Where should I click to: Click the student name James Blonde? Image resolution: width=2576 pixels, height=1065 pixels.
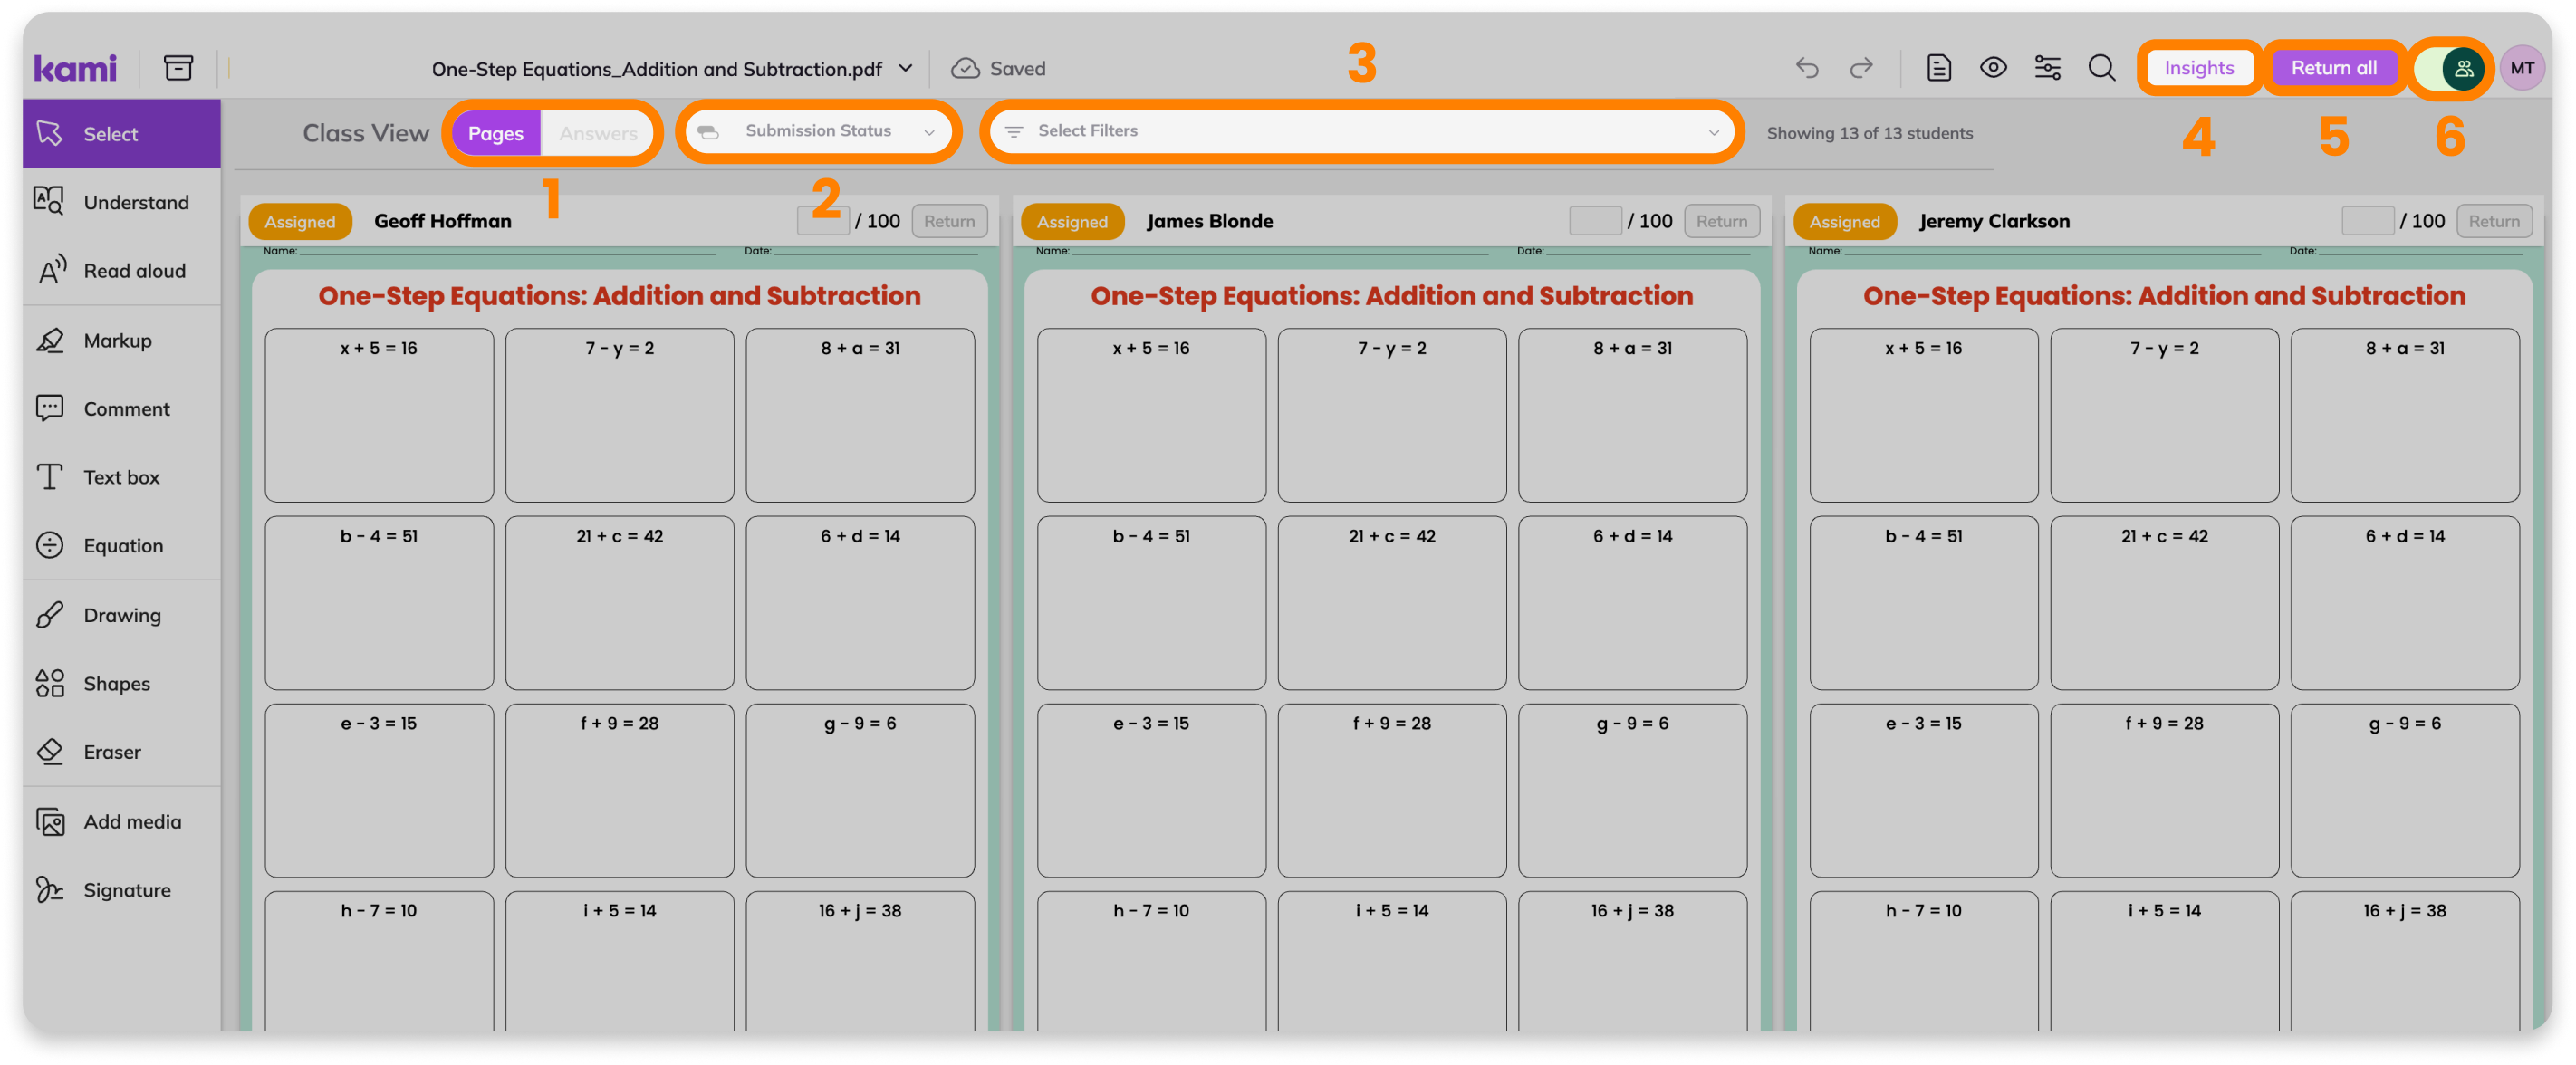(1209, 221)
